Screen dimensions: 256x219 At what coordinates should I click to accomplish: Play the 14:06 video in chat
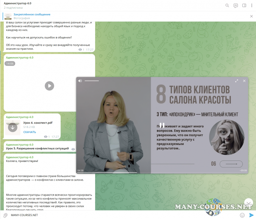click(49, 86)
